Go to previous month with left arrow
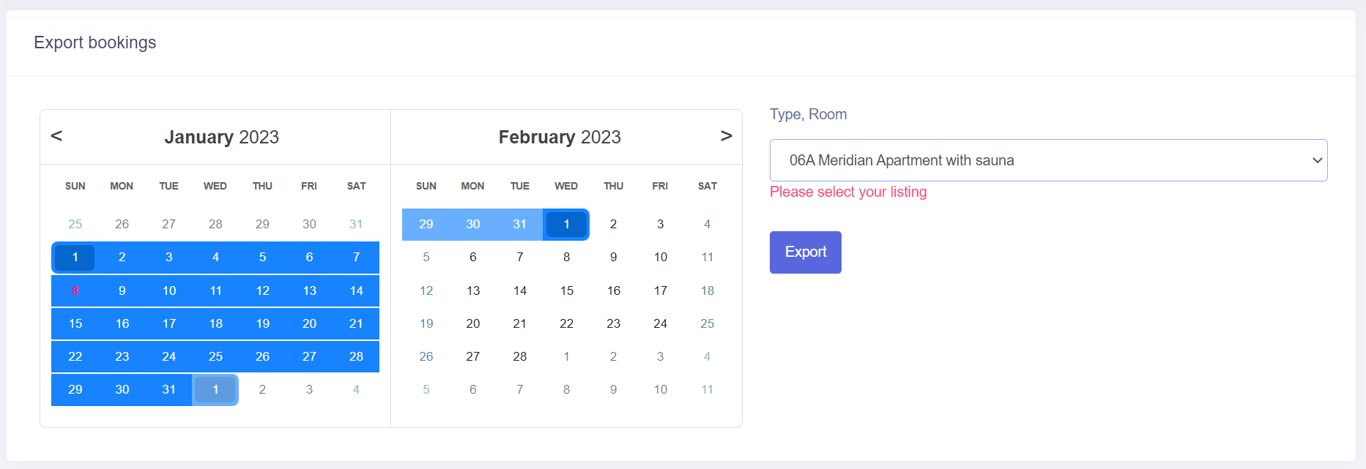This screenshot has width=1366, height=469. pos(56,135)
